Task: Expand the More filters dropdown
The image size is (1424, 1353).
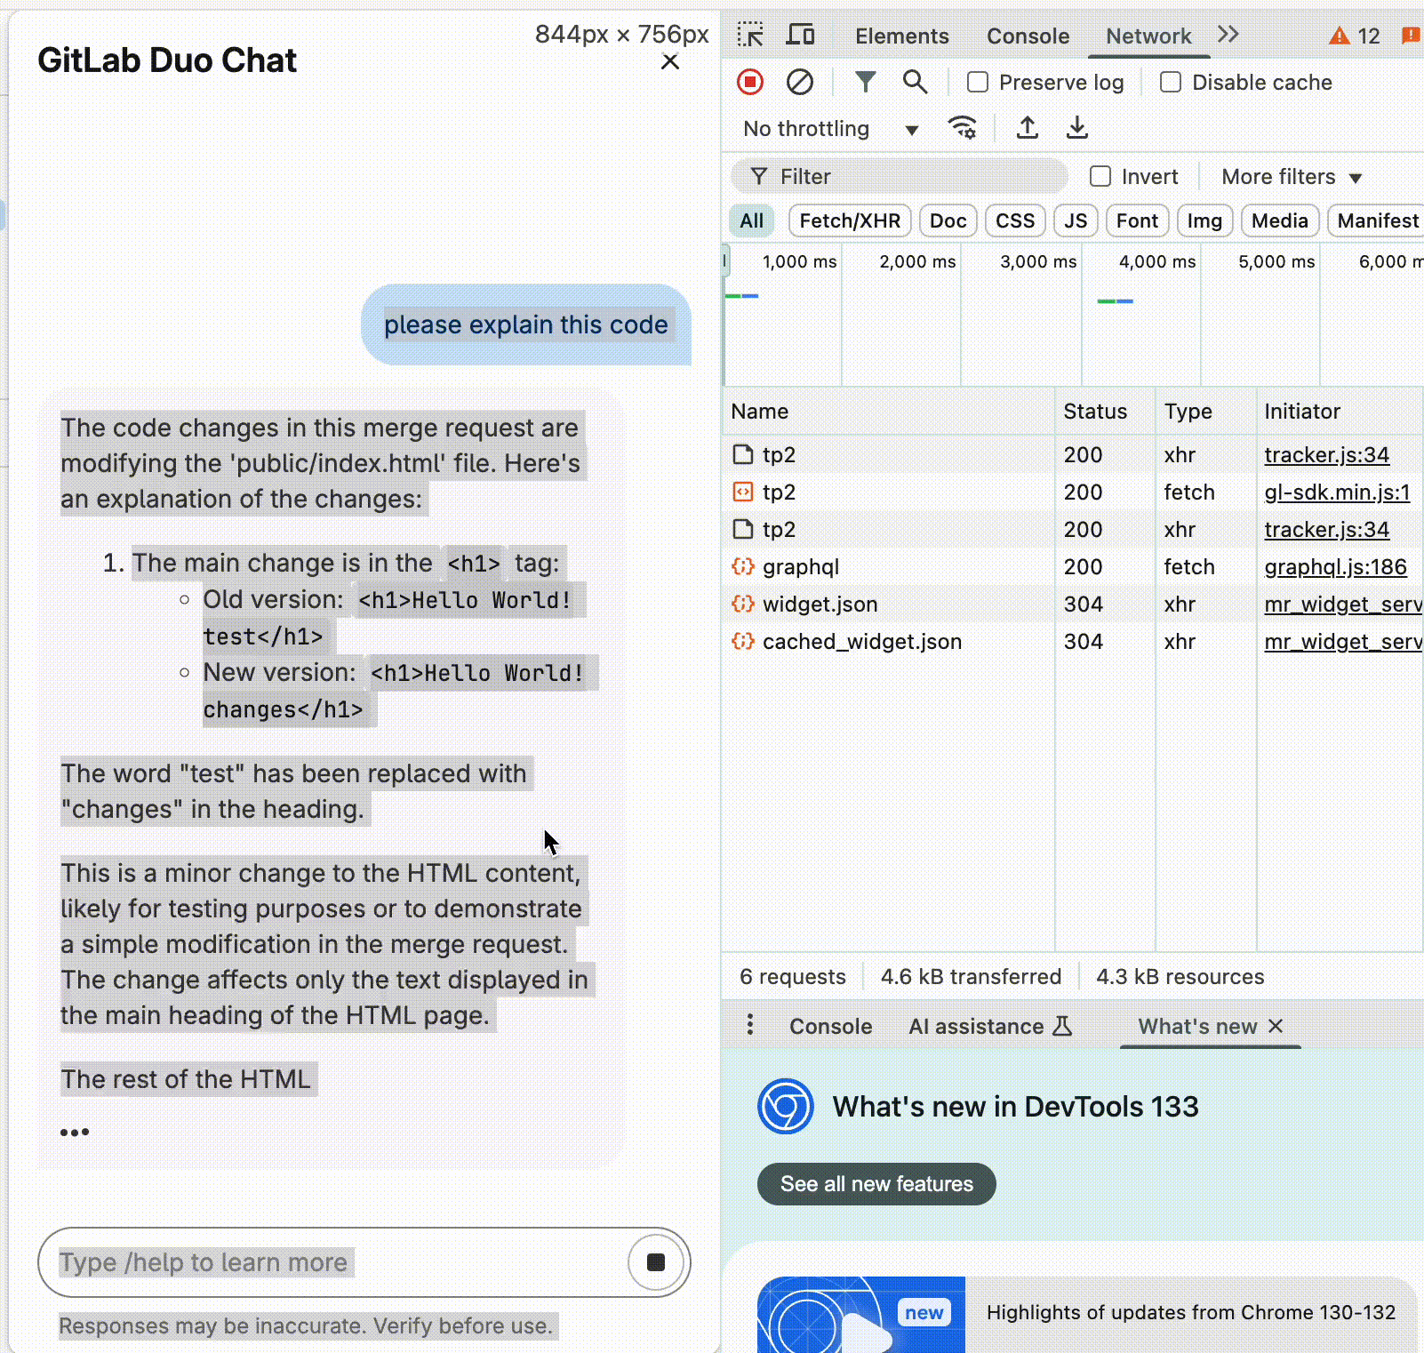Action: [1292, 176]
